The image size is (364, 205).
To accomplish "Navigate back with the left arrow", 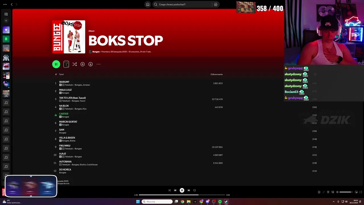I will (x=12, y=4).
